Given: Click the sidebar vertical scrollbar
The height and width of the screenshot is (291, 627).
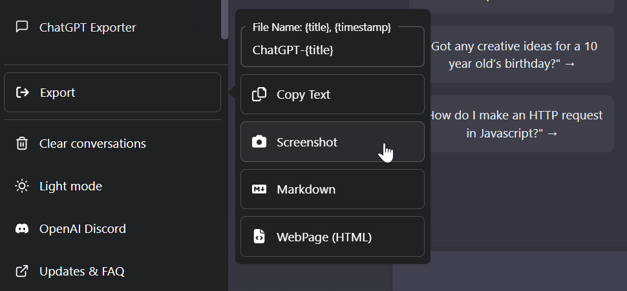Looking at the screenshot, I should tap(225, 19).
